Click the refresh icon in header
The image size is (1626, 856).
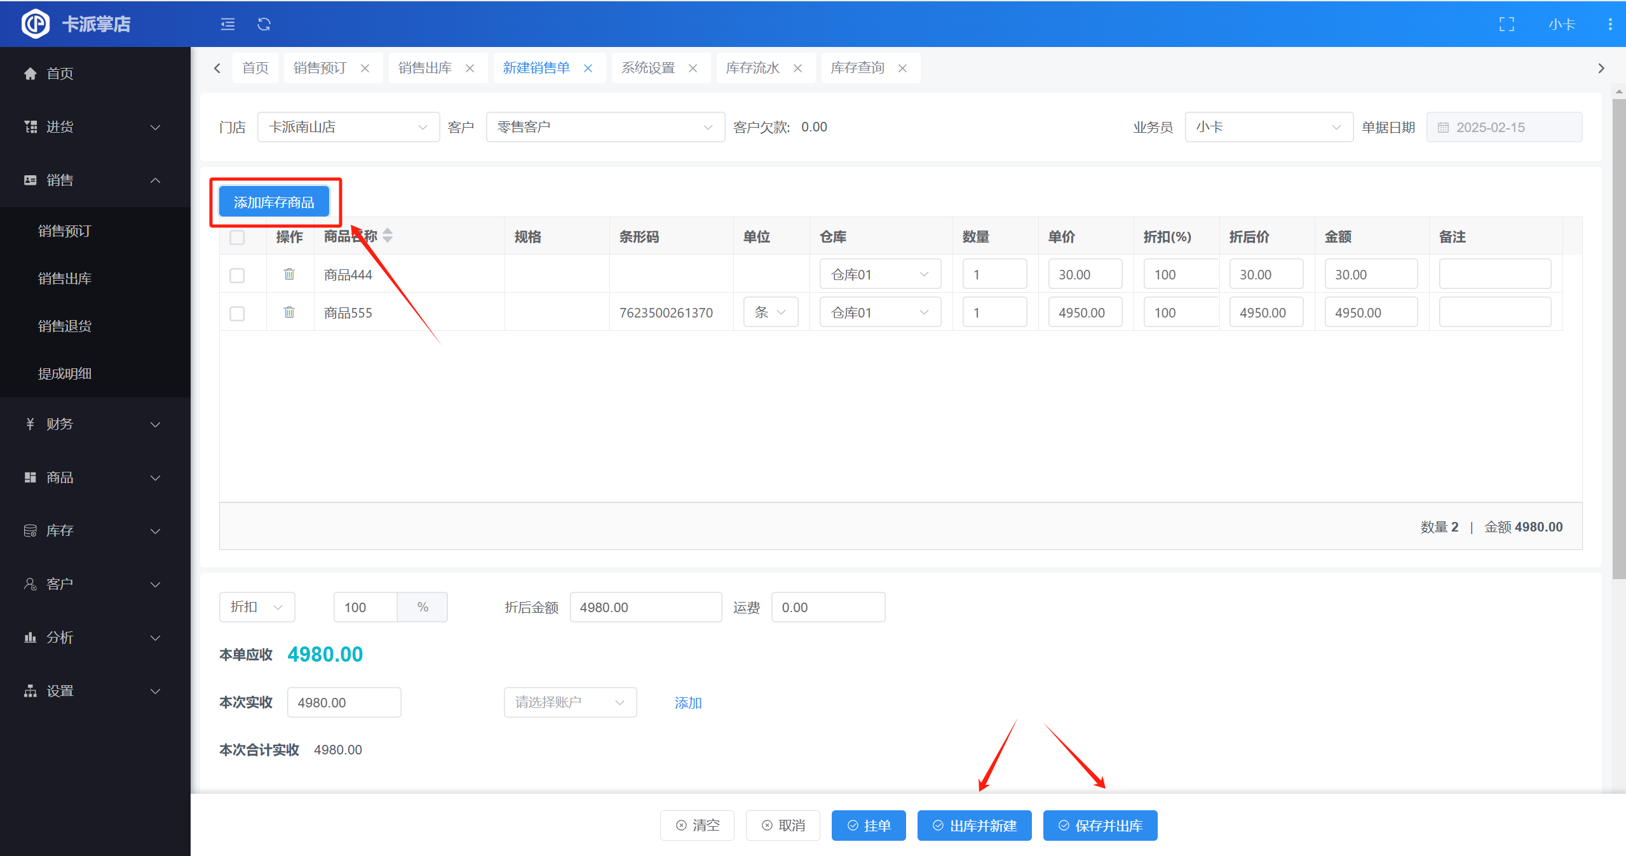[264, 24]
